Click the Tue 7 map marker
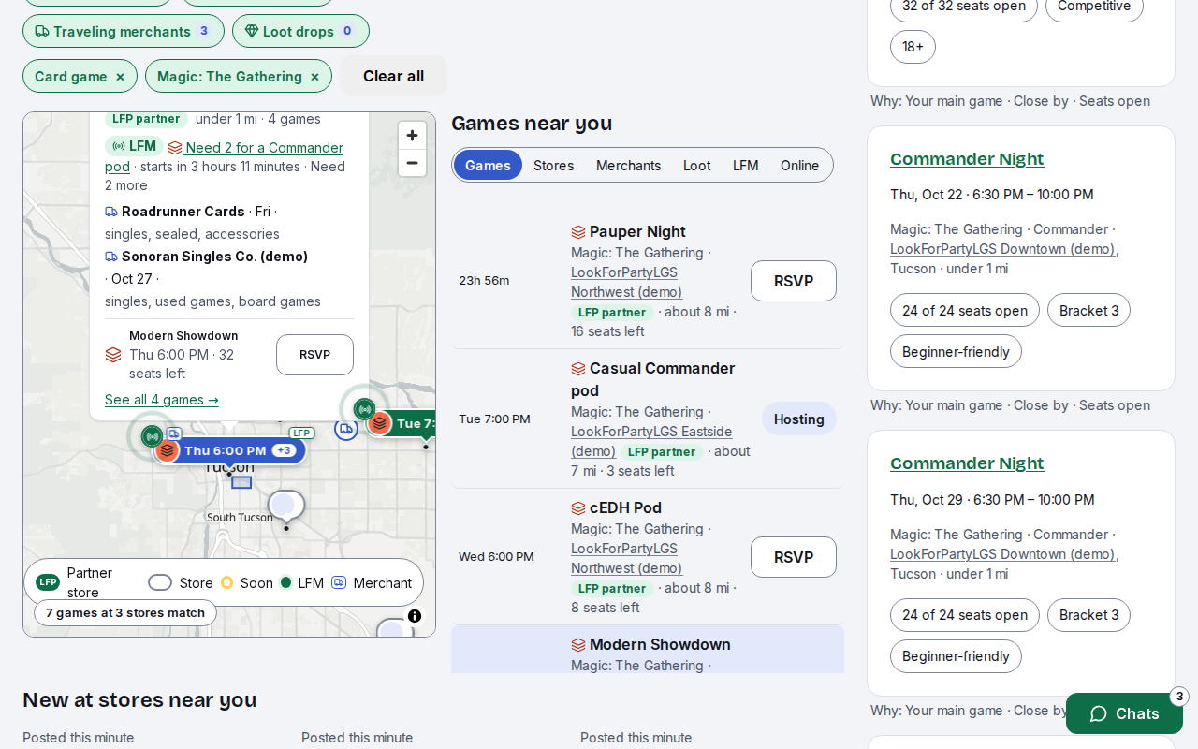Viewport: 1198px width, 749px height. [x=402, y=423]
